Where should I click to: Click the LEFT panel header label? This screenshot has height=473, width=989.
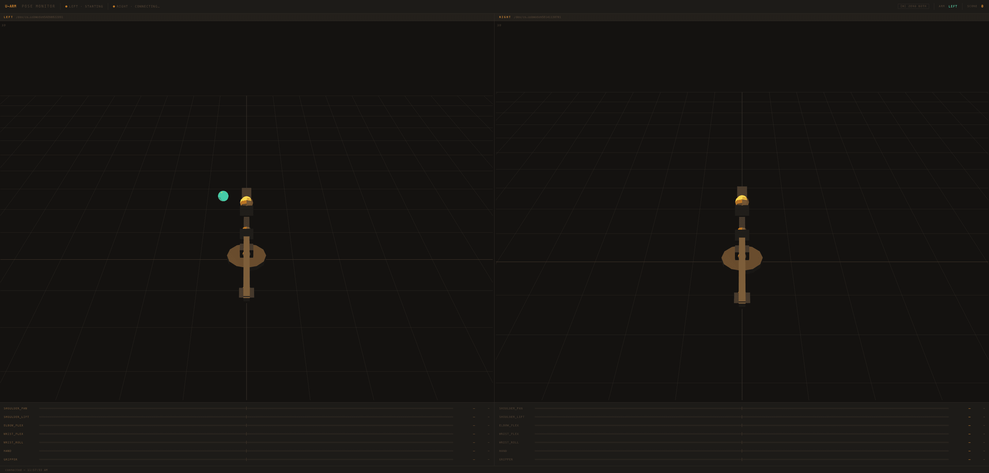pyautogui.click(x=9, y=17)
